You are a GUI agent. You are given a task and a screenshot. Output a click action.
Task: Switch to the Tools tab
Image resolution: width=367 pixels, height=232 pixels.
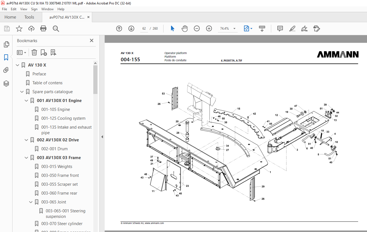pos(29,17)
